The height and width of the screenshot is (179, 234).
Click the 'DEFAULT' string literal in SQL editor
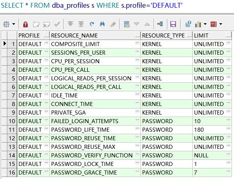pyautogui.click(x=167, y=5)
